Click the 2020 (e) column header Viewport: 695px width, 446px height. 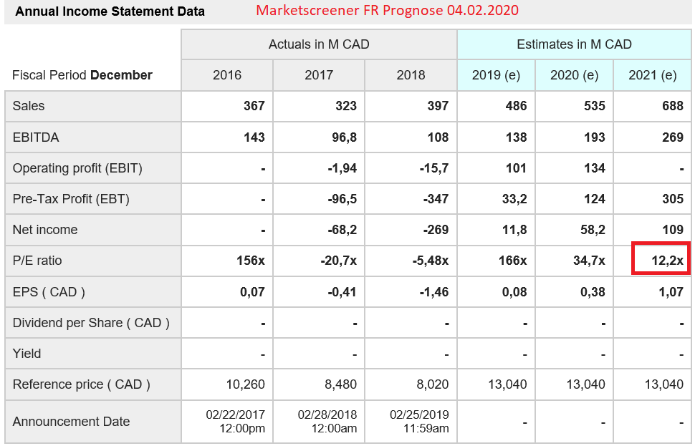pos(574,75)
